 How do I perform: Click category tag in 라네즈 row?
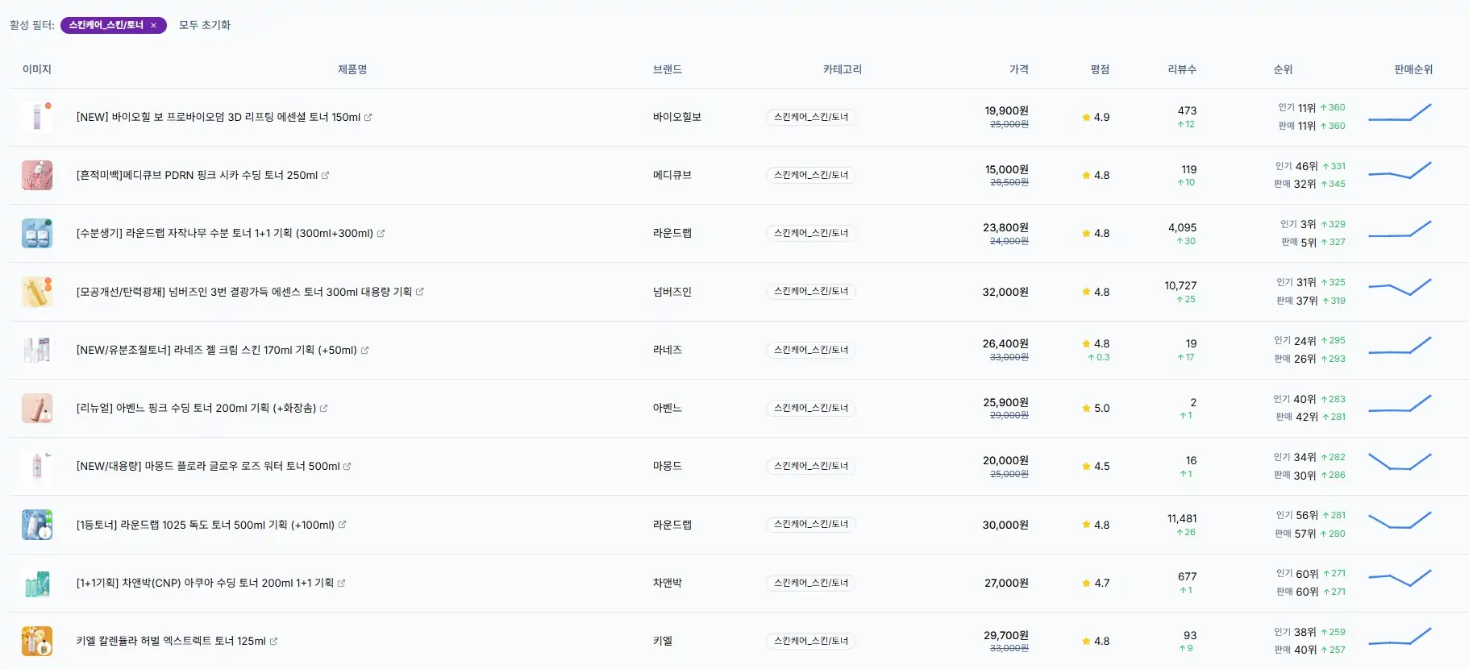pyautogui.click(x=811, y=350)
